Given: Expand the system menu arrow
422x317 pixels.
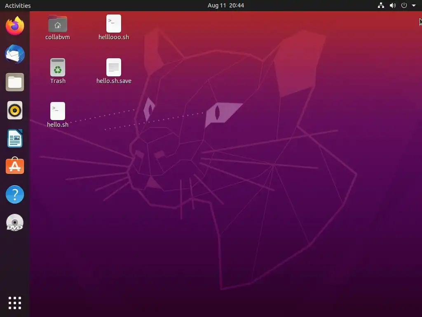Looking at the screenshot, I should pos(414,5).
